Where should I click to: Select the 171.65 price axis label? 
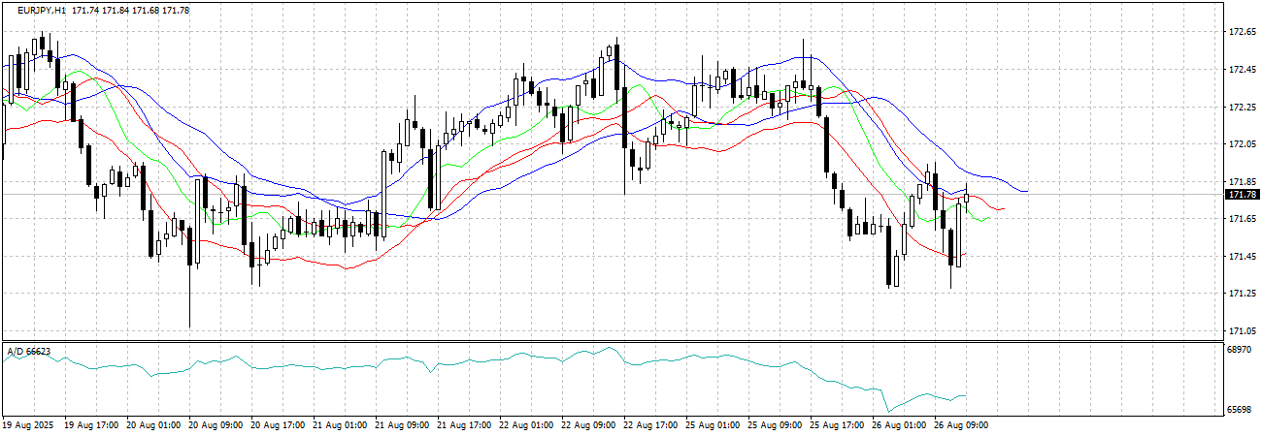[x=1242, y=219]
